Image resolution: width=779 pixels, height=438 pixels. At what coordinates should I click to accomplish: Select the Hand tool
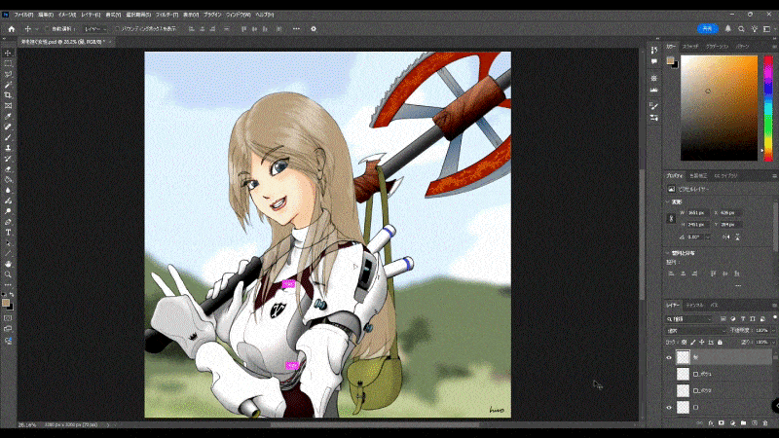point(8,263)
